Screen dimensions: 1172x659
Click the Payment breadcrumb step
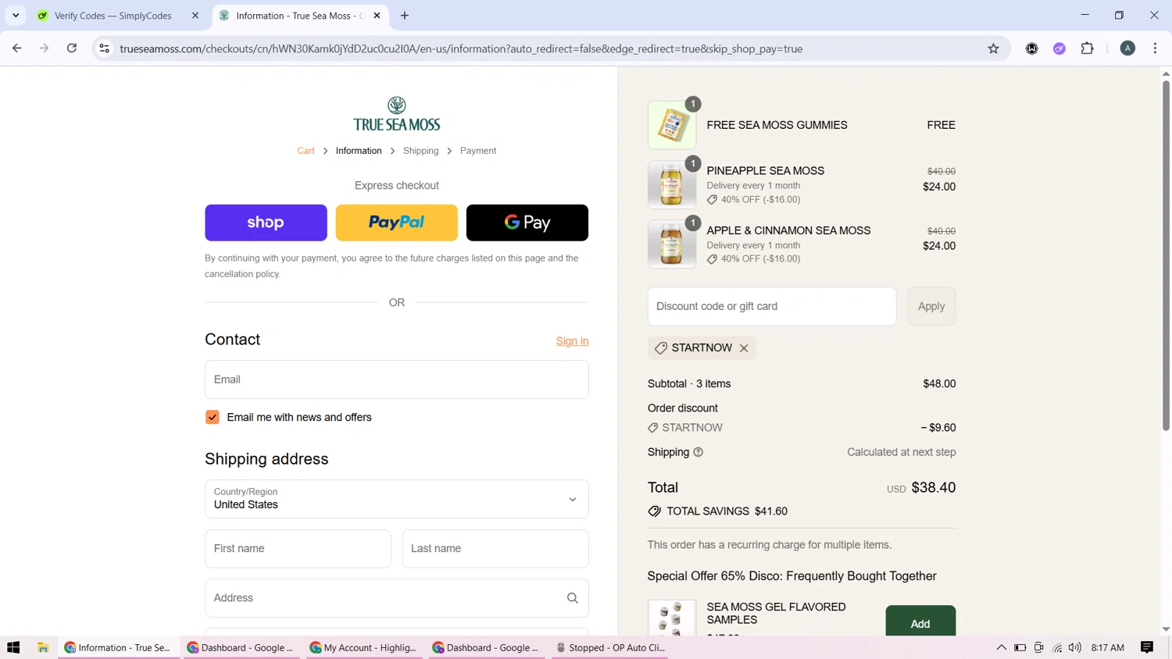click(478, 151)
